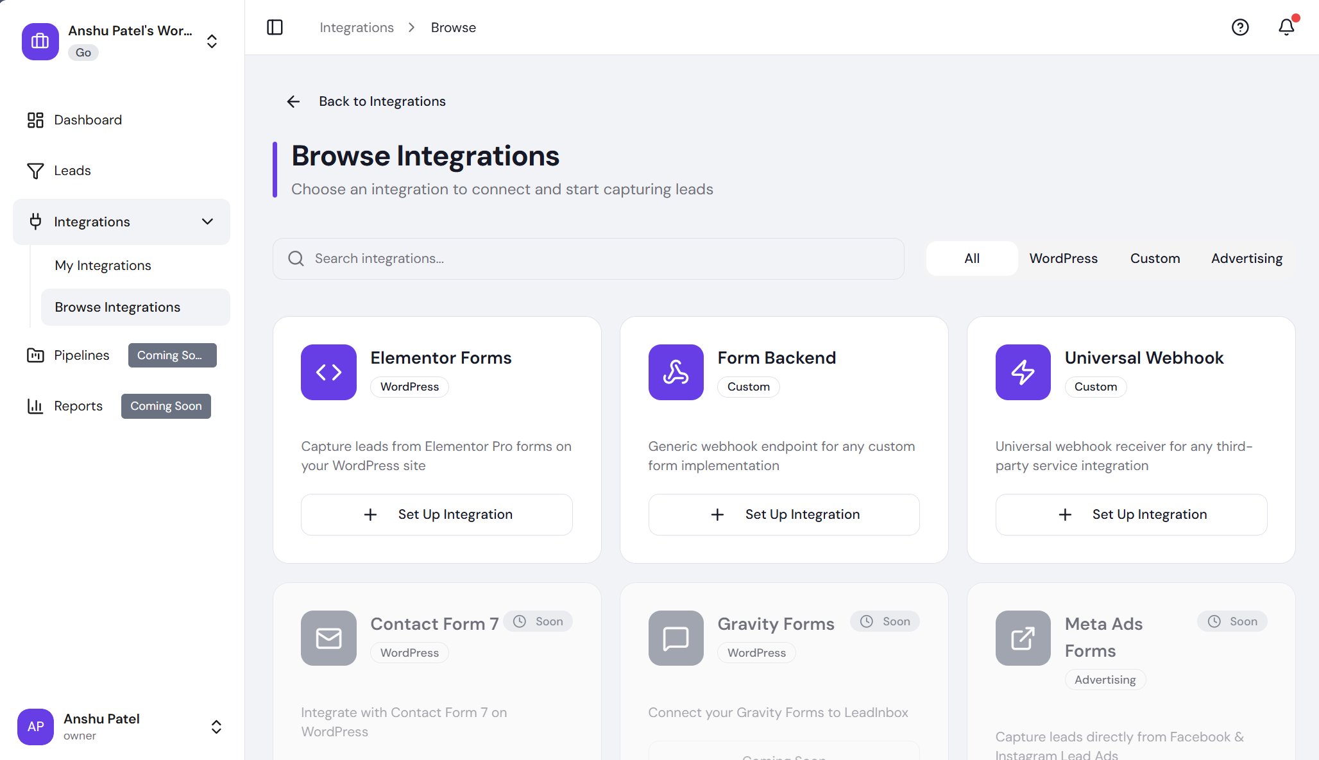Click the Elementor Forms code icon
The image size is (1319, 760).
328,372
